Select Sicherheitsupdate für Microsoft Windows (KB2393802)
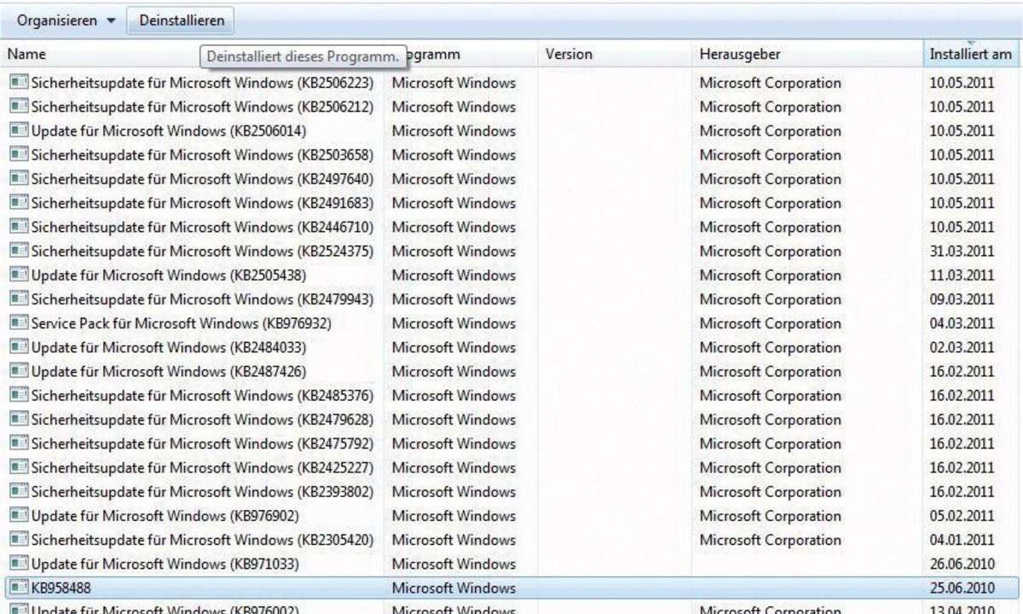 click(202, 491)
